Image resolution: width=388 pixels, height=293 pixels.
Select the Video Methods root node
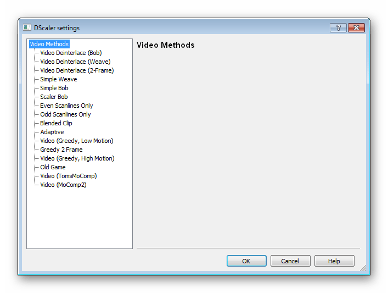[49, 44]
